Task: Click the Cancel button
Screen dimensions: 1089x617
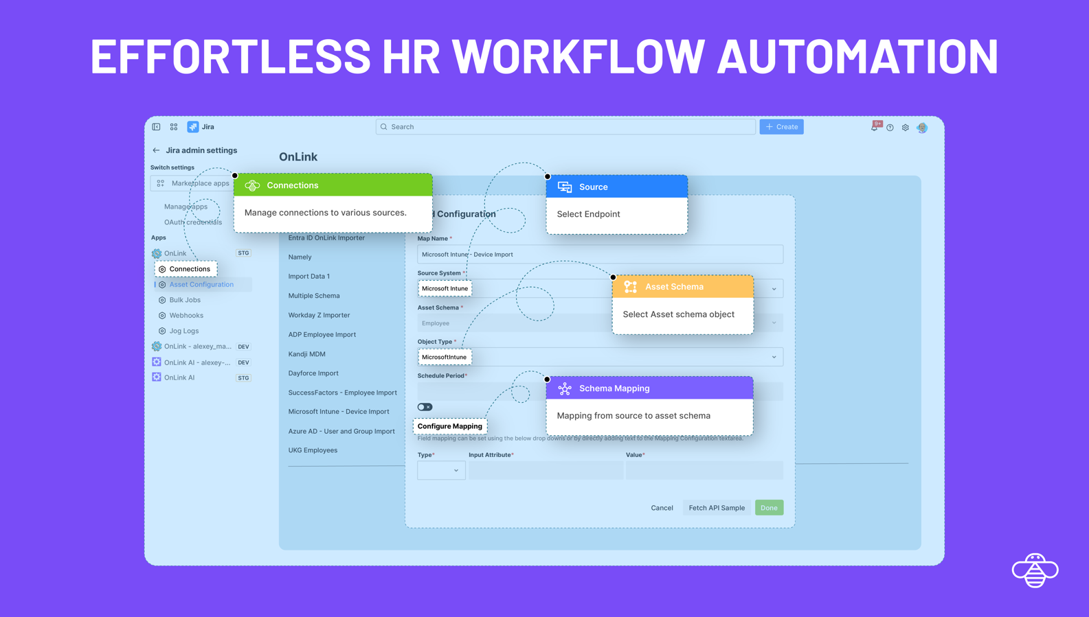Action: pos(662,508)
